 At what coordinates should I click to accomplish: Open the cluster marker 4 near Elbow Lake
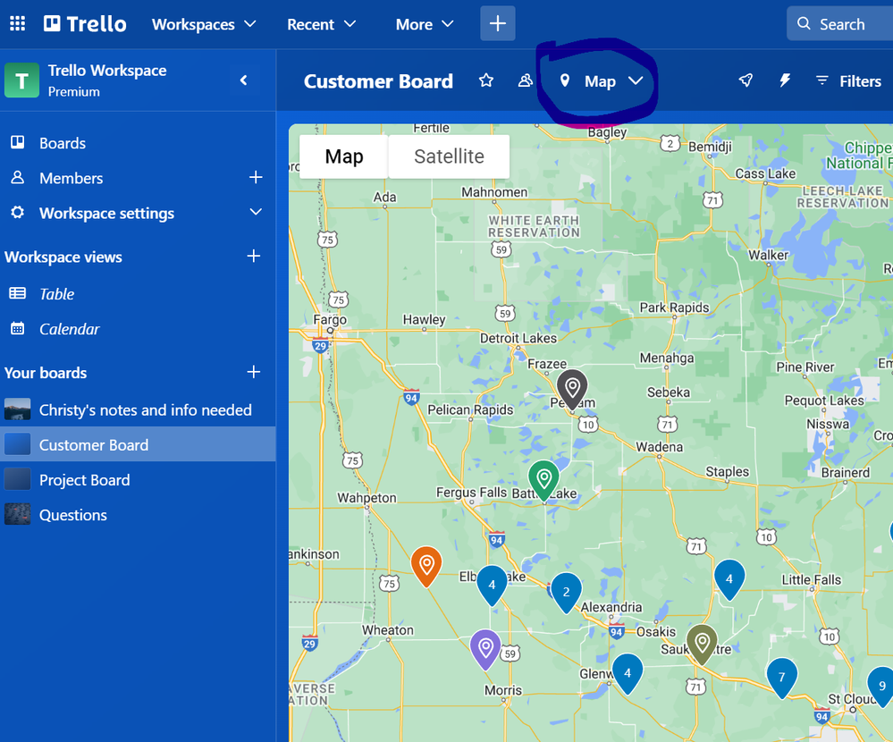click(x=492, y=586)
